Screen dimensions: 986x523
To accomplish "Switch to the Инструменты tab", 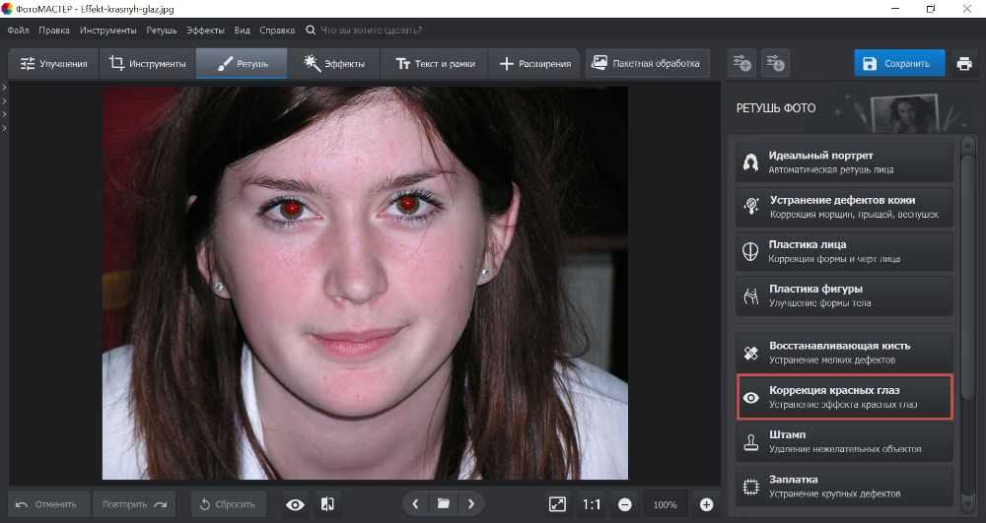I will point(147,64).
